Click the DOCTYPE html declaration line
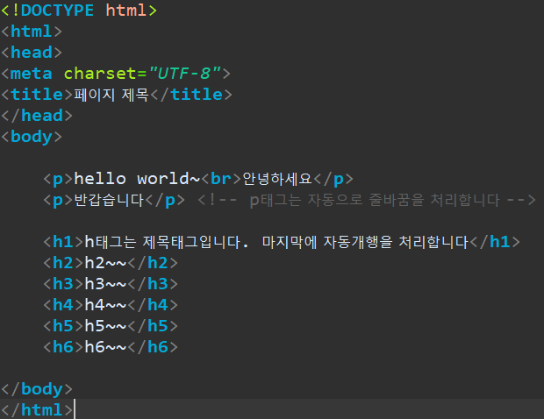The image size is (544, 419). tap(79, 11)
